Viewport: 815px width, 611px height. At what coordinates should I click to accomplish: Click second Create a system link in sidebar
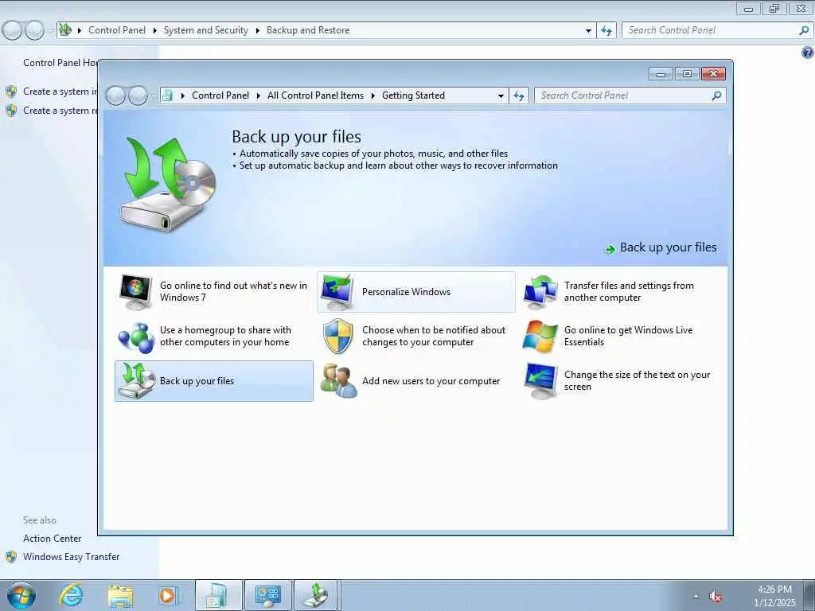(60, 111)
